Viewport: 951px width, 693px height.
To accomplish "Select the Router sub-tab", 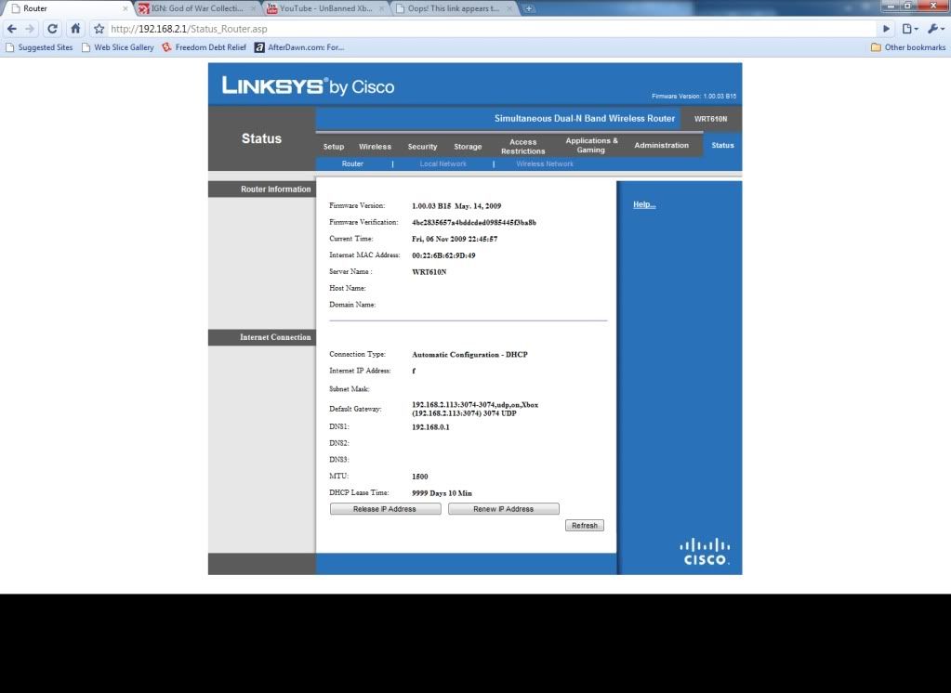I will tap(352, 163).
